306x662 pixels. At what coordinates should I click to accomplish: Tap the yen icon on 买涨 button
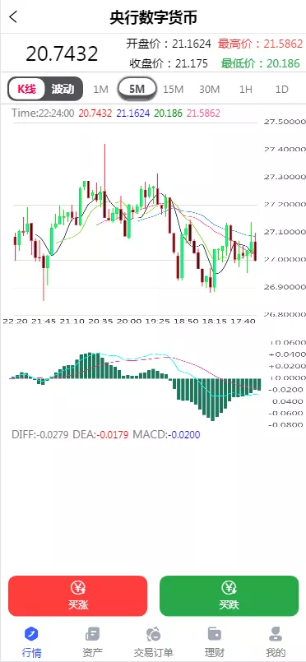[78, 588]
